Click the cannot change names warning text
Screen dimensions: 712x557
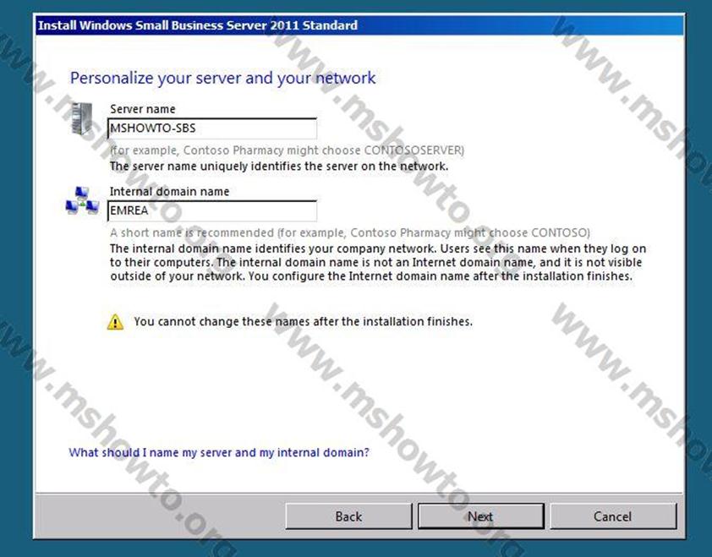(303, 322)
